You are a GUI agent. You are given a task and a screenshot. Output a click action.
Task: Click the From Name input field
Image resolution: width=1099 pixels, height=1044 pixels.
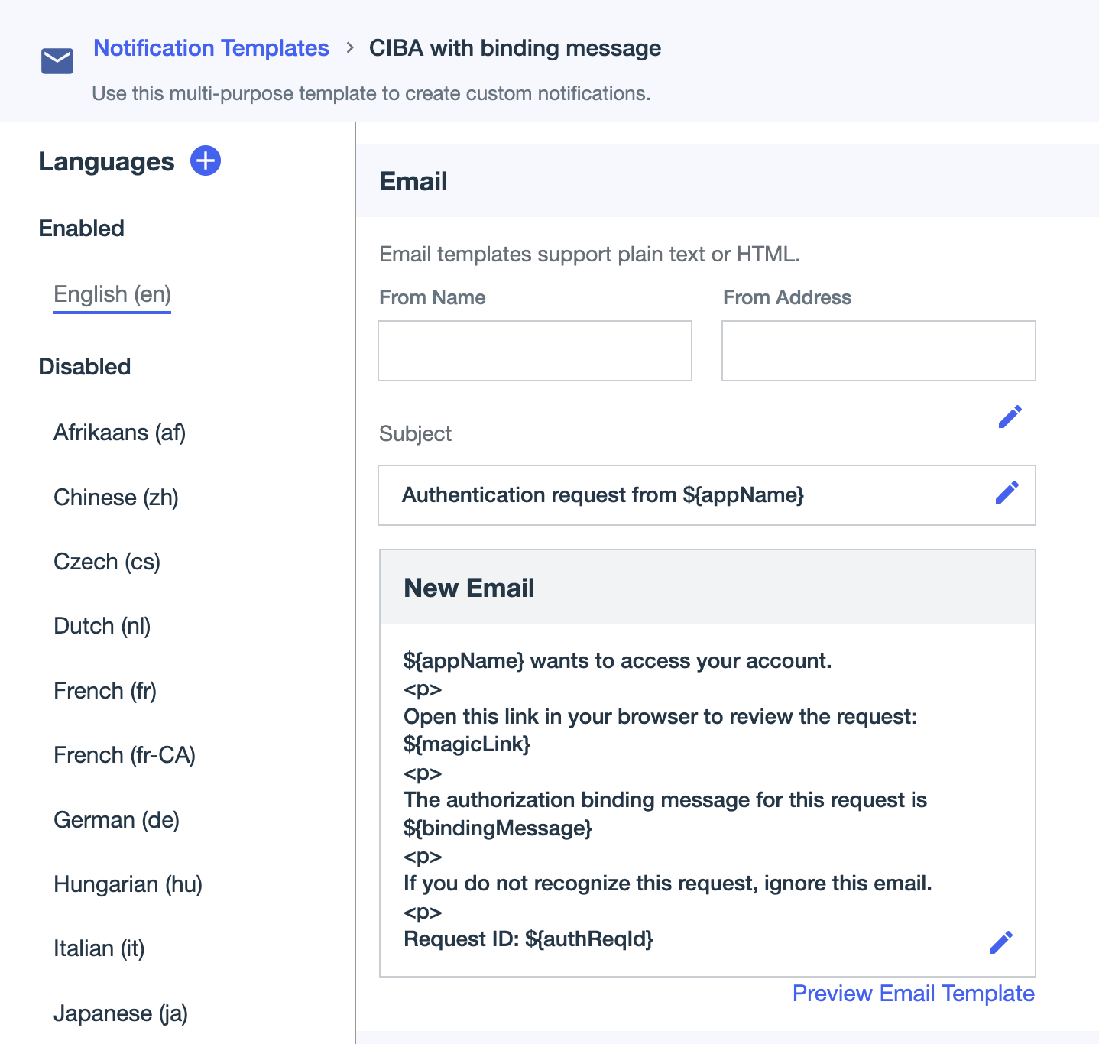pyautogui.click(x=534, y=350)
